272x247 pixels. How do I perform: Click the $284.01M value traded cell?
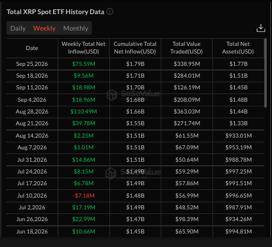[x=187, y=76]
